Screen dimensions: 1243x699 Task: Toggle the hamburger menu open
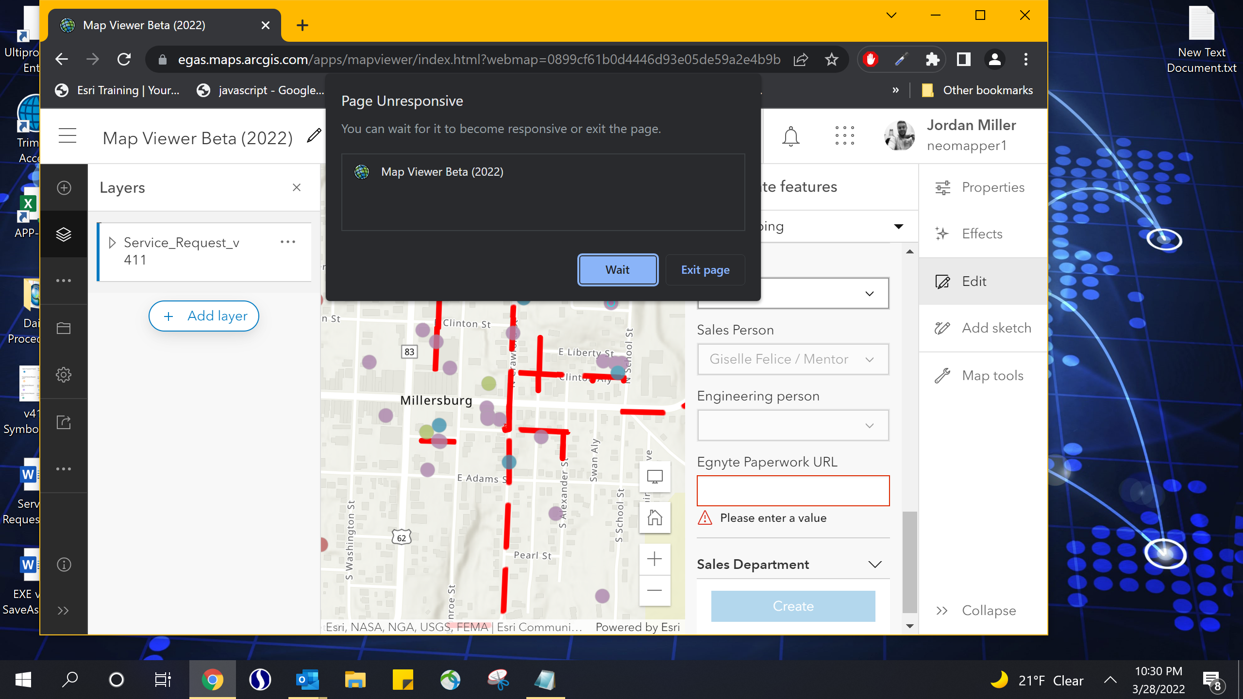(x=67, y=135)
